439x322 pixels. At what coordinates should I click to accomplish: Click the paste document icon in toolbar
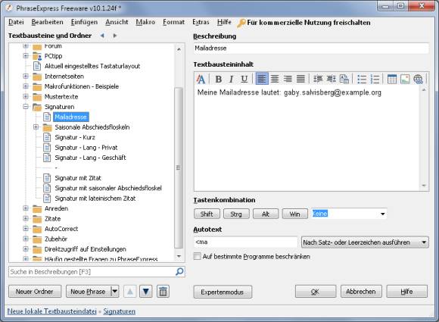tap(344, 79)
